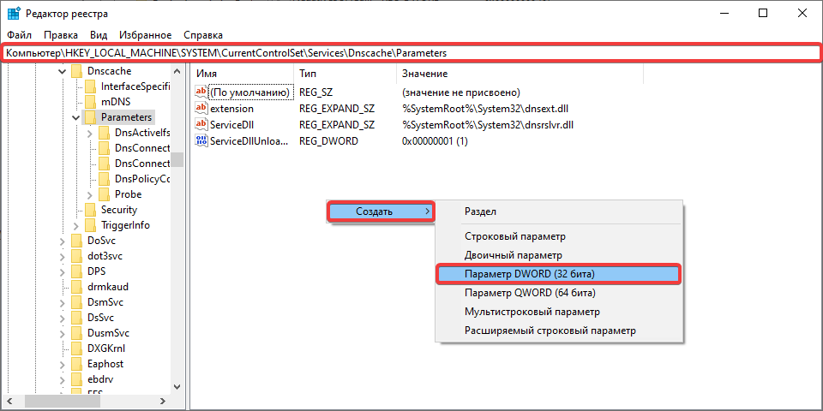Click the Probe folder icon
This screenshot has height=411, width=823.
(105, 194)
